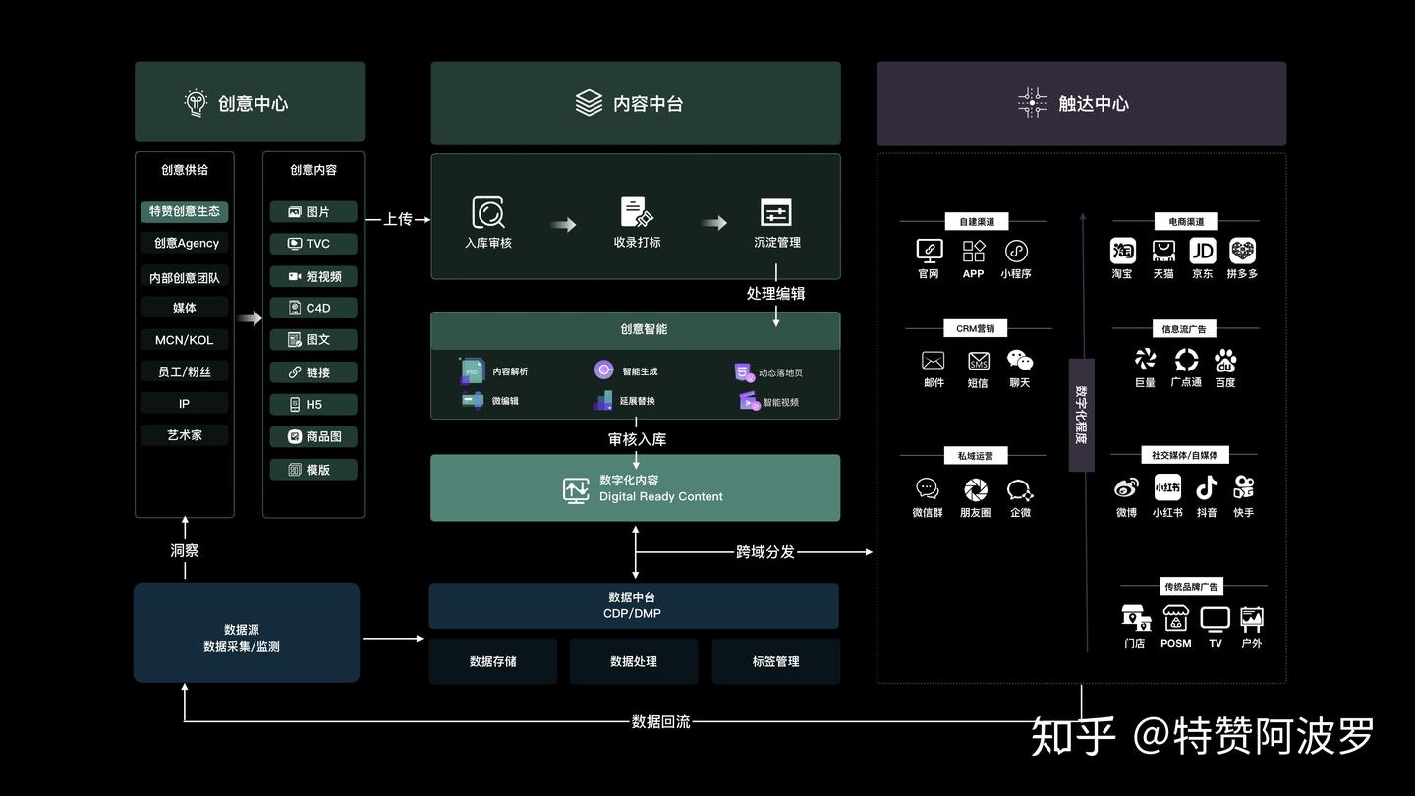The image size is (1415, 796).
Task: Select the 百度 paw icon under 信息流广告
Action: (1224, 362)
